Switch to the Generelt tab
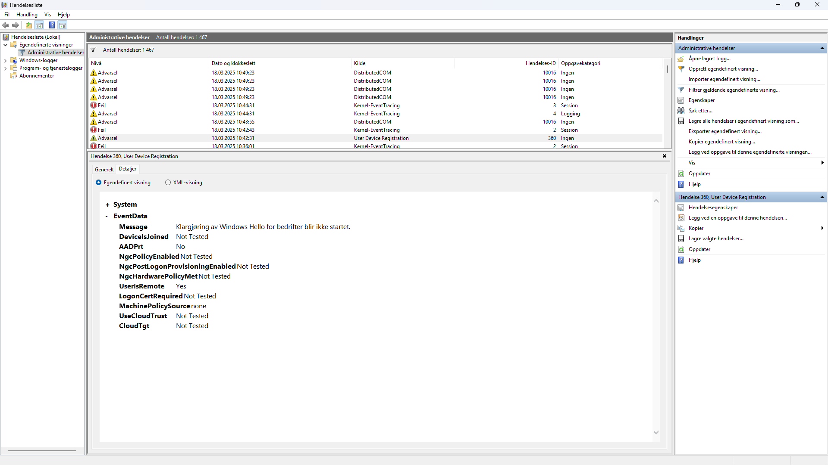The width and height of the screenshot is (828, 465). click(104, 169)
